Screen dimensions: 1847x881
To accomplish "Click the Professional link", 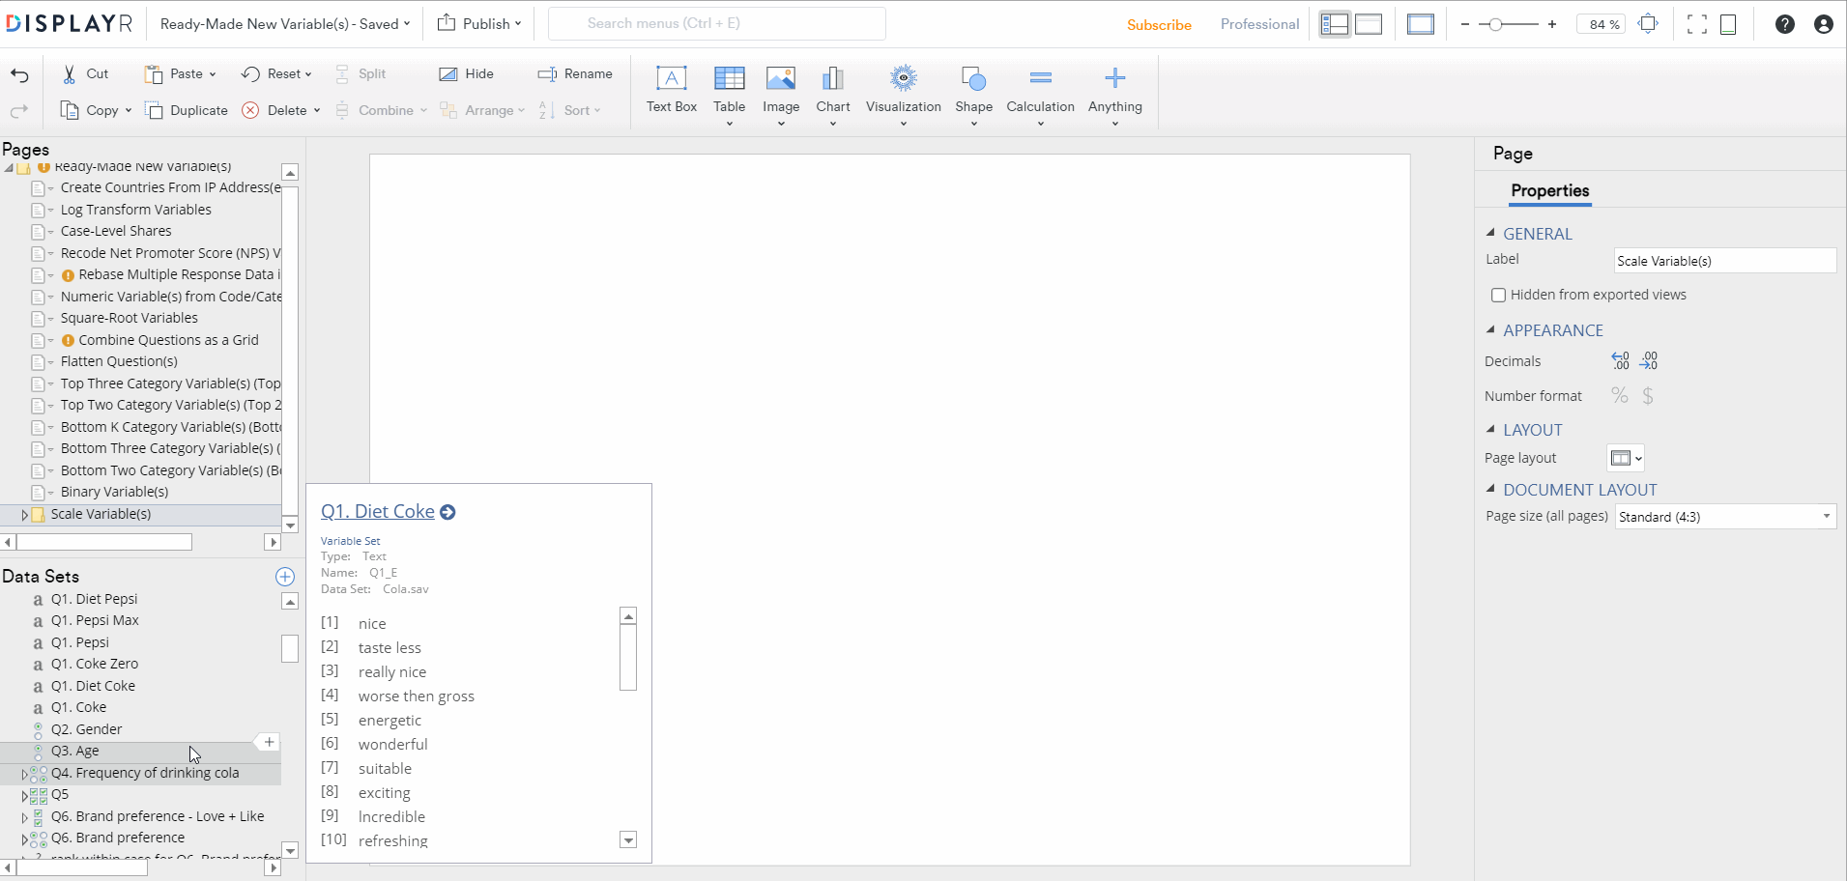I will (1259, 24).
